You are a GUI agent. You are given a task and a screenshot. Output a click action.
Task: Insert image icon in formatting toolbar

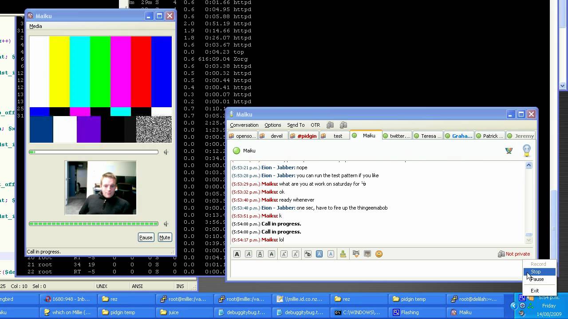(367, 254)
